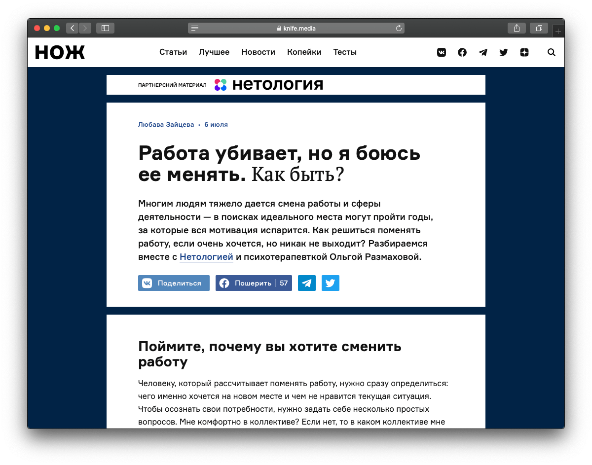Open the plus-cross social icon in the header
Viewport: 592px width, 465px height.
click(x=524, y=52)
